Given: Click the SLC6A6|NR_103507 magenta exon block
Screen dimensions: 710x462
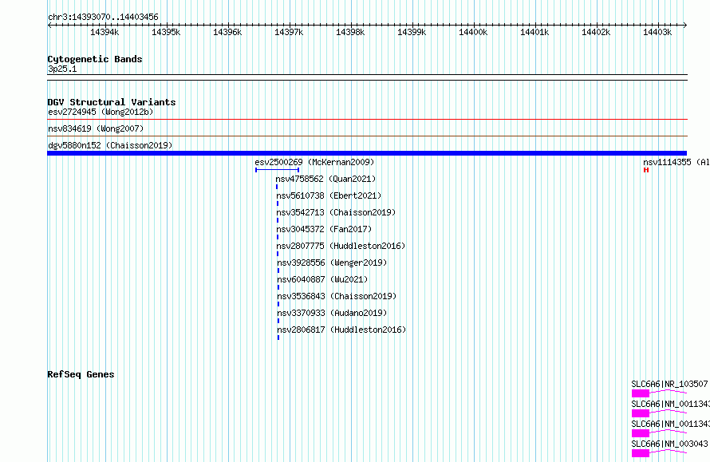Looking at the screenshot, I should [x=641, y=393].
